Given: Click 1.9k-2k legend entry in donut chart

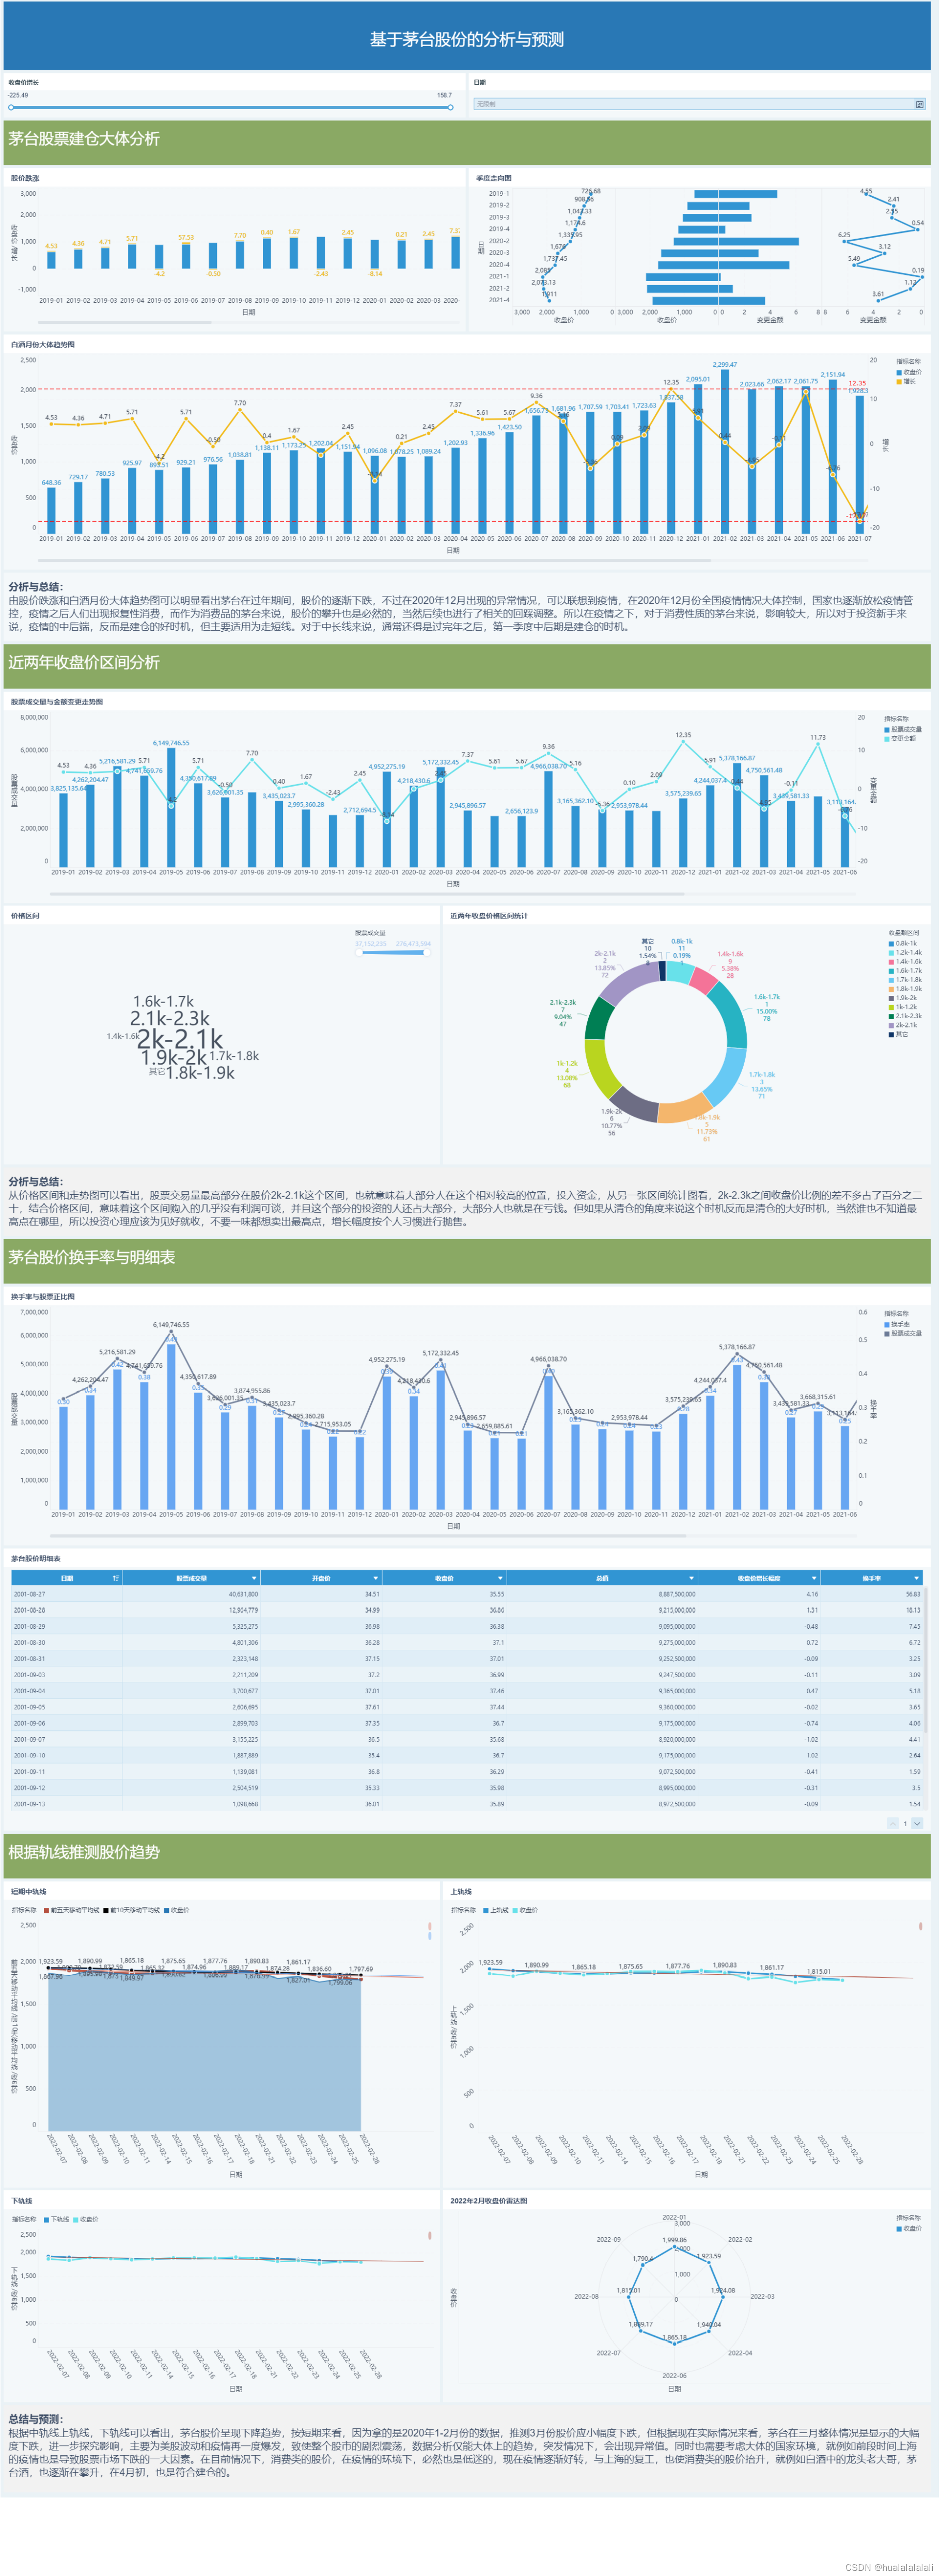Looking at the screenshot, I should pyautogui.click(x=903, y=998).
